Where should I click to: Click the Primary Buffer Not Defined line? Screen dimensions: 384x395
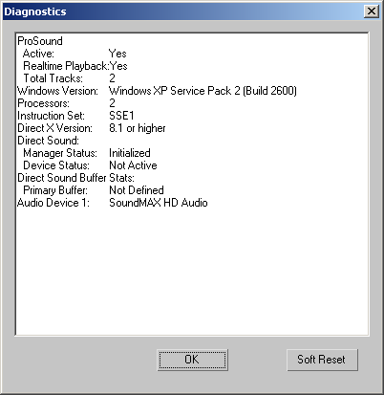click(x=94, y=190)
